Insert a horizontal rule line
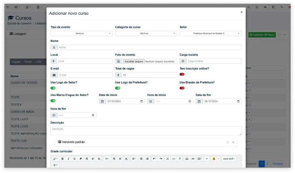This screenshot has height=173, width=295. (207, 159)
